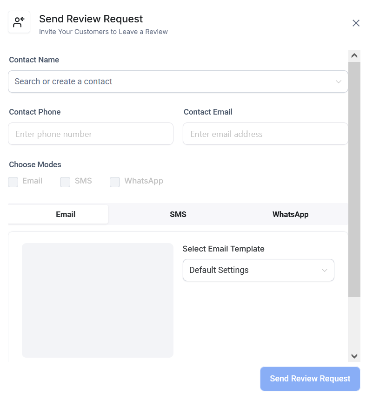Image resolution: width=366 pixels, height=394 pixels.
Task: Click the Enter email address field
Action: point(265,134)
